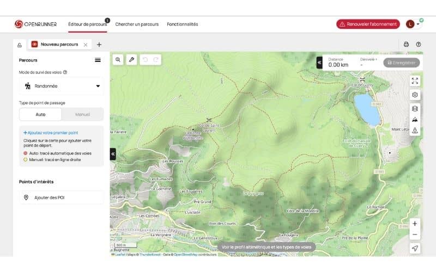Open map settings gear
The image size is (436, 272).
coord(415,95)
